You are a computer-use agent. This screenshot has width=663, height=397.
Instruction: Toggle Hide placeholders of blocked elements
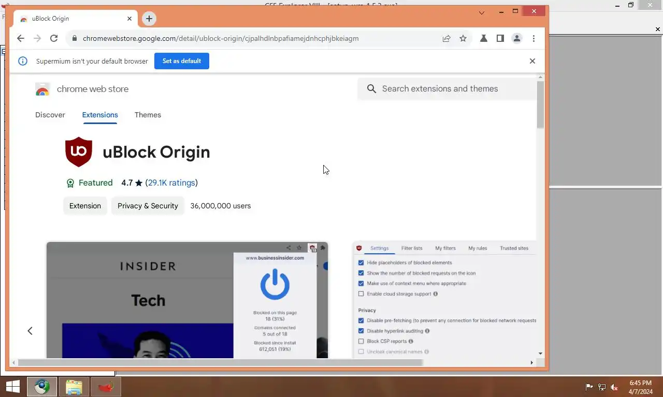[361, 263]
